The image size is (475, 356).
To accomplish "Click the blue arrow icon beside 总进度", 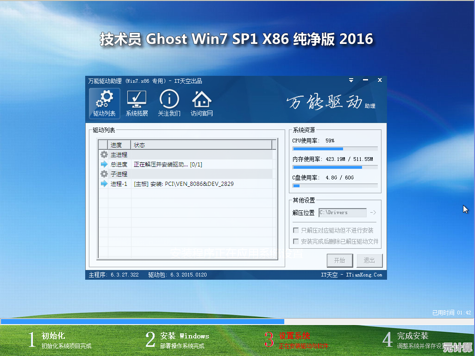I will pos(103,164).
